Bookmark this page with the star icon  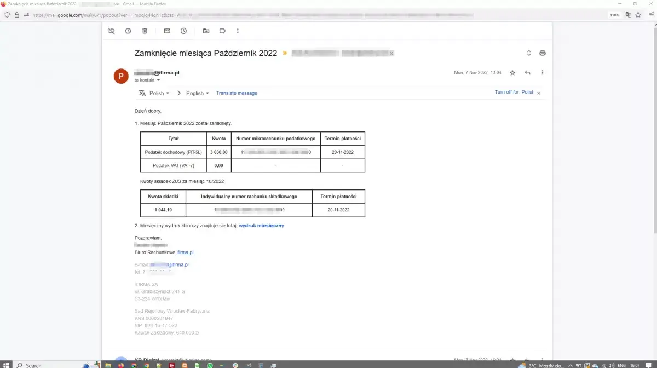638,15
